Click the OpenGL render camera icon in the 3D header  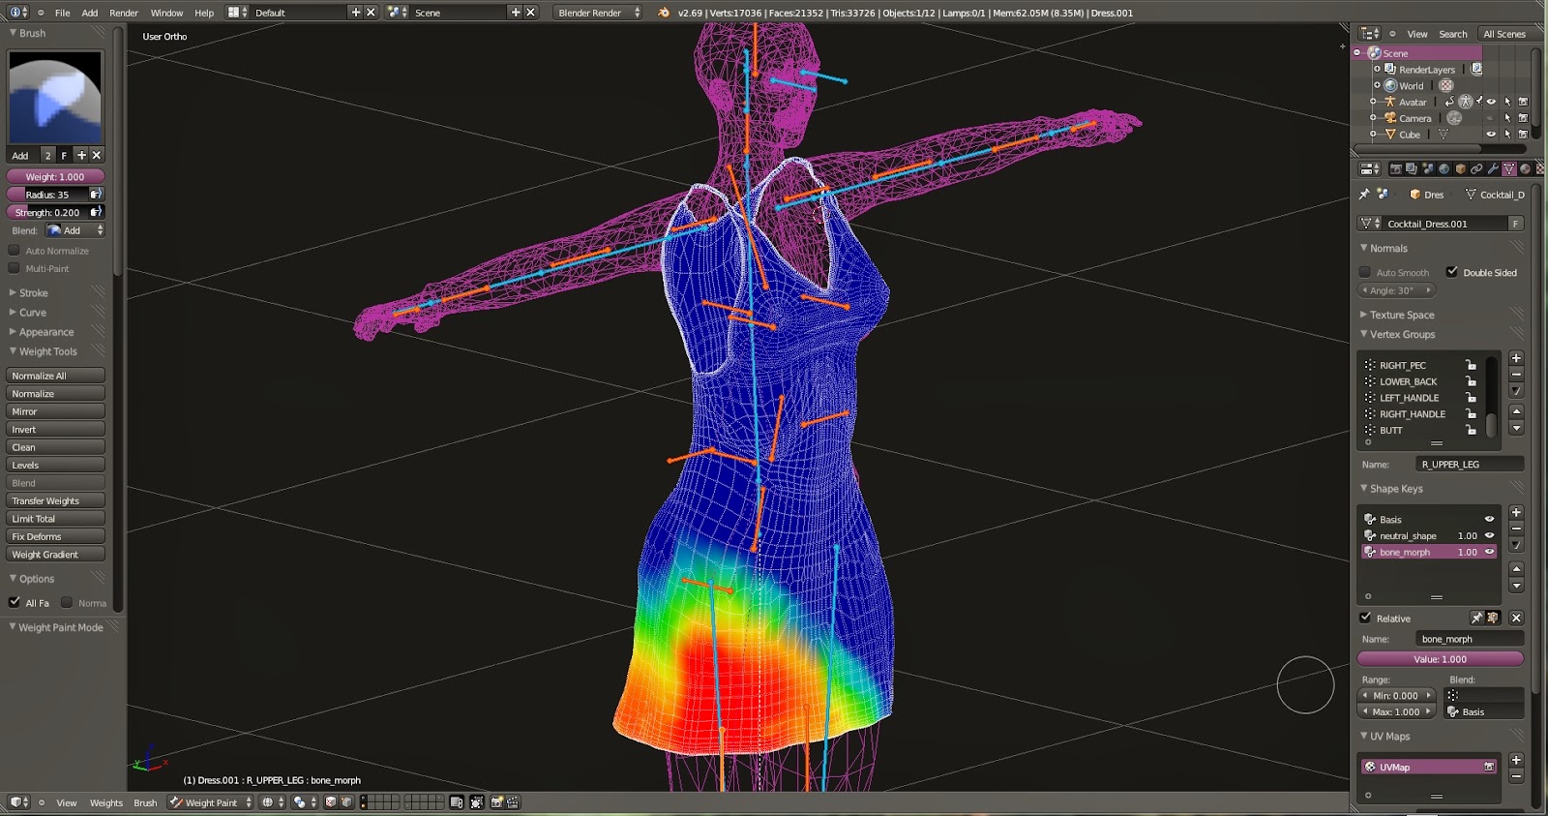tap(496, 802)
